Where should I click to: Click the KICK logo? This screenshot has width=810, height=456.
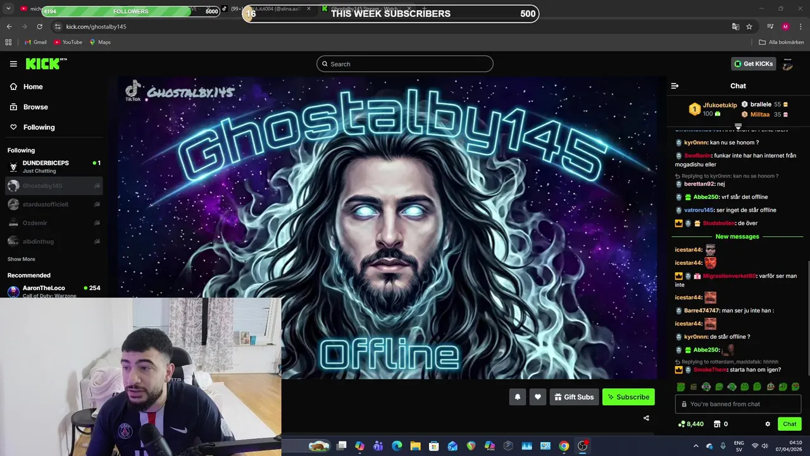click(x=46, y=64)
